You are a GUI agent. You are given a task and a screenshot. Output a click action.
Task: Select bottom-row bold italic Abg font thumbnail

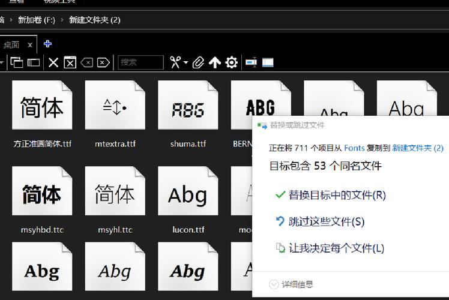pos(188,266)
